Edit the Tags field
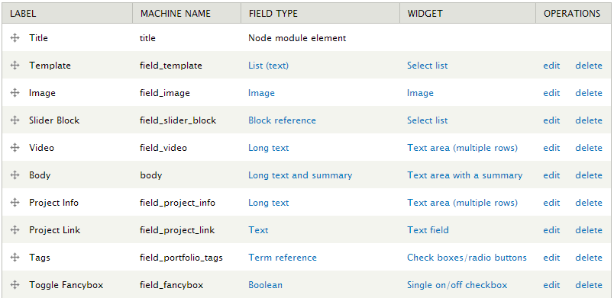 [x=551, y=258]
